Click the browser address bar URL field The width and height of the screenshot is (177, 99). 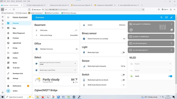pos(93,9)
